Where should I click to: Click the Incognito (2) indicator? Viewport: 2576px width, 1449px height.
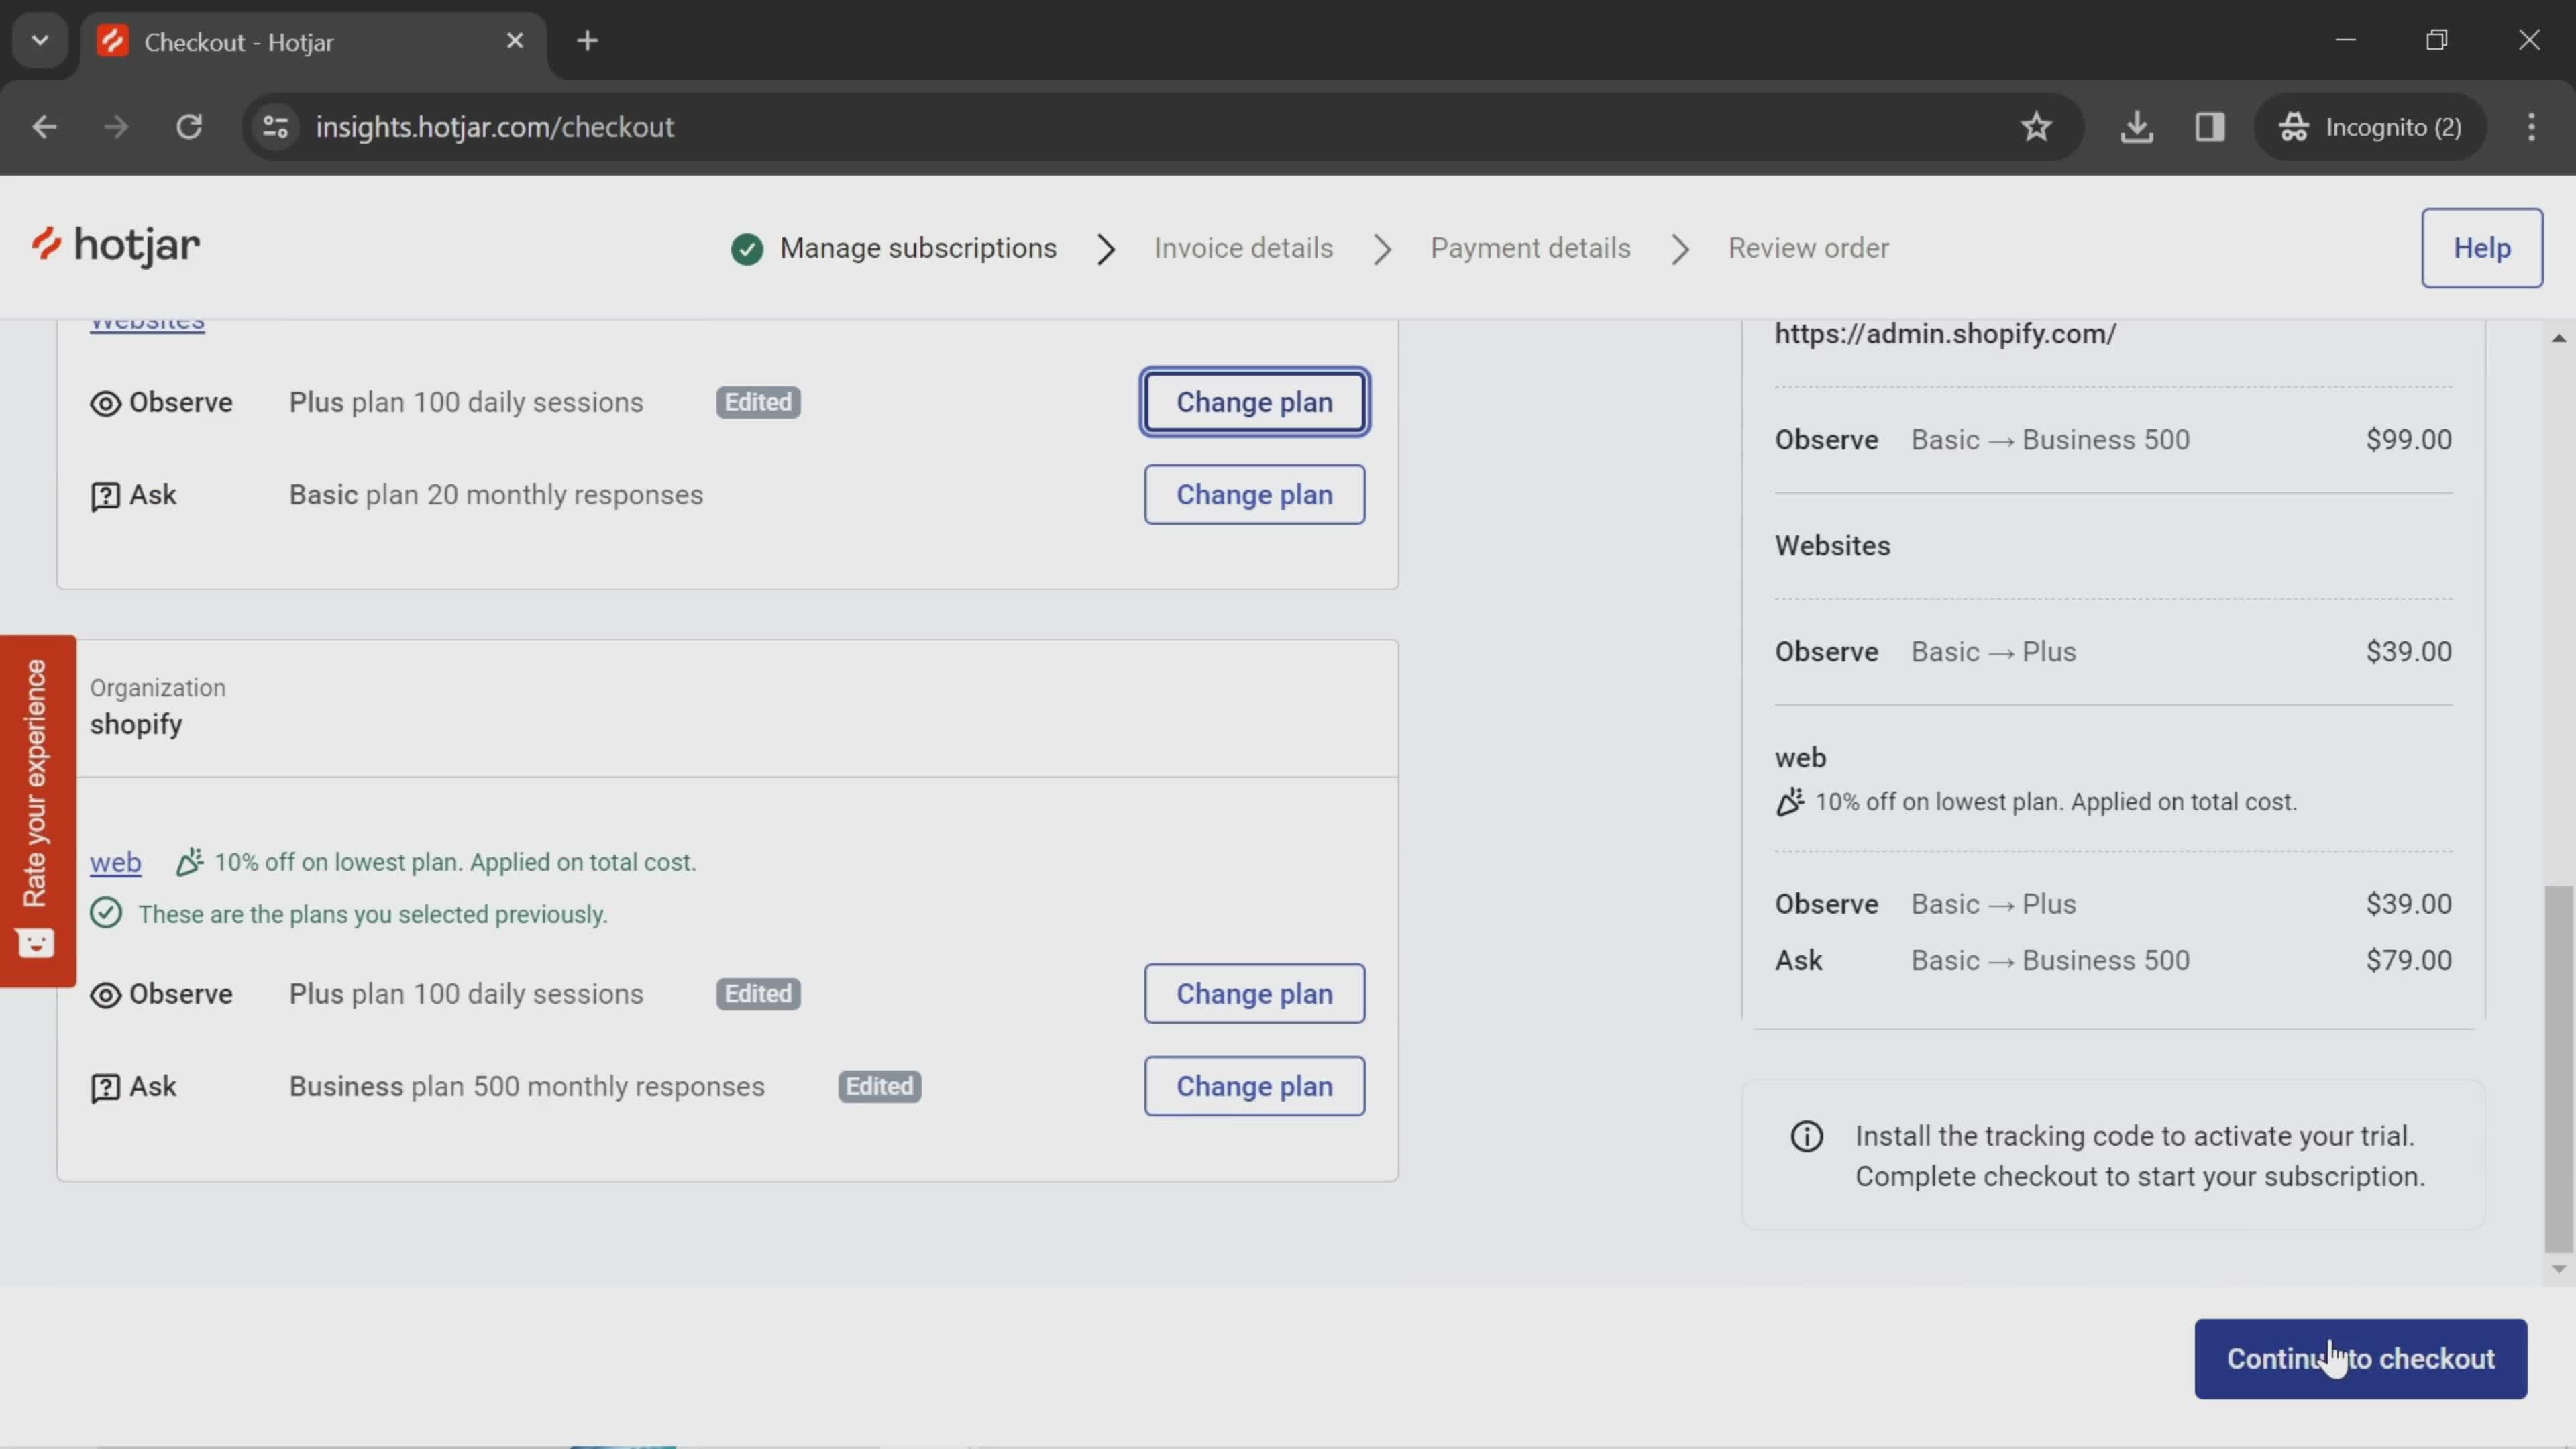(2371, 127)
